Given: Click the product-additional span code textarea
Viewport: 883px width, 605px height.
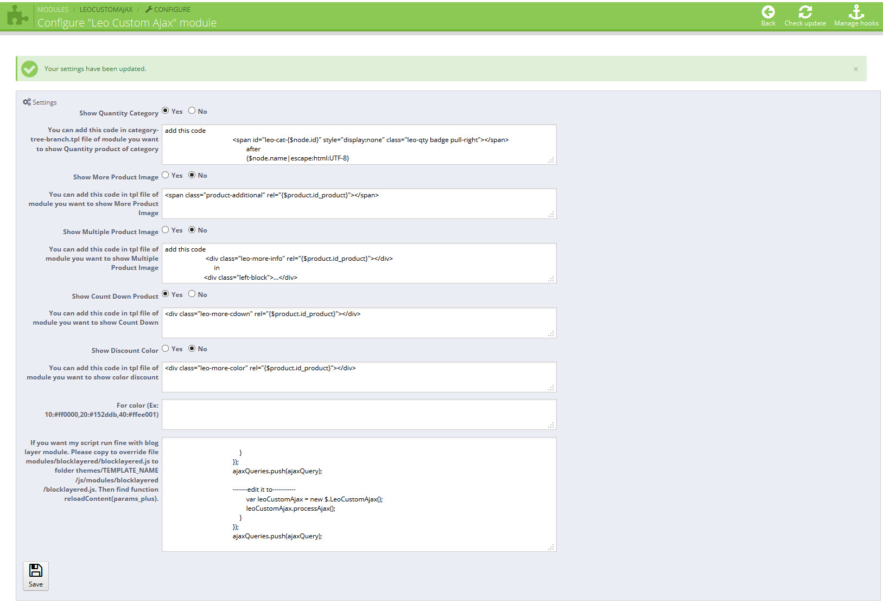Looking at the screenshot, I should click(359, 204).
